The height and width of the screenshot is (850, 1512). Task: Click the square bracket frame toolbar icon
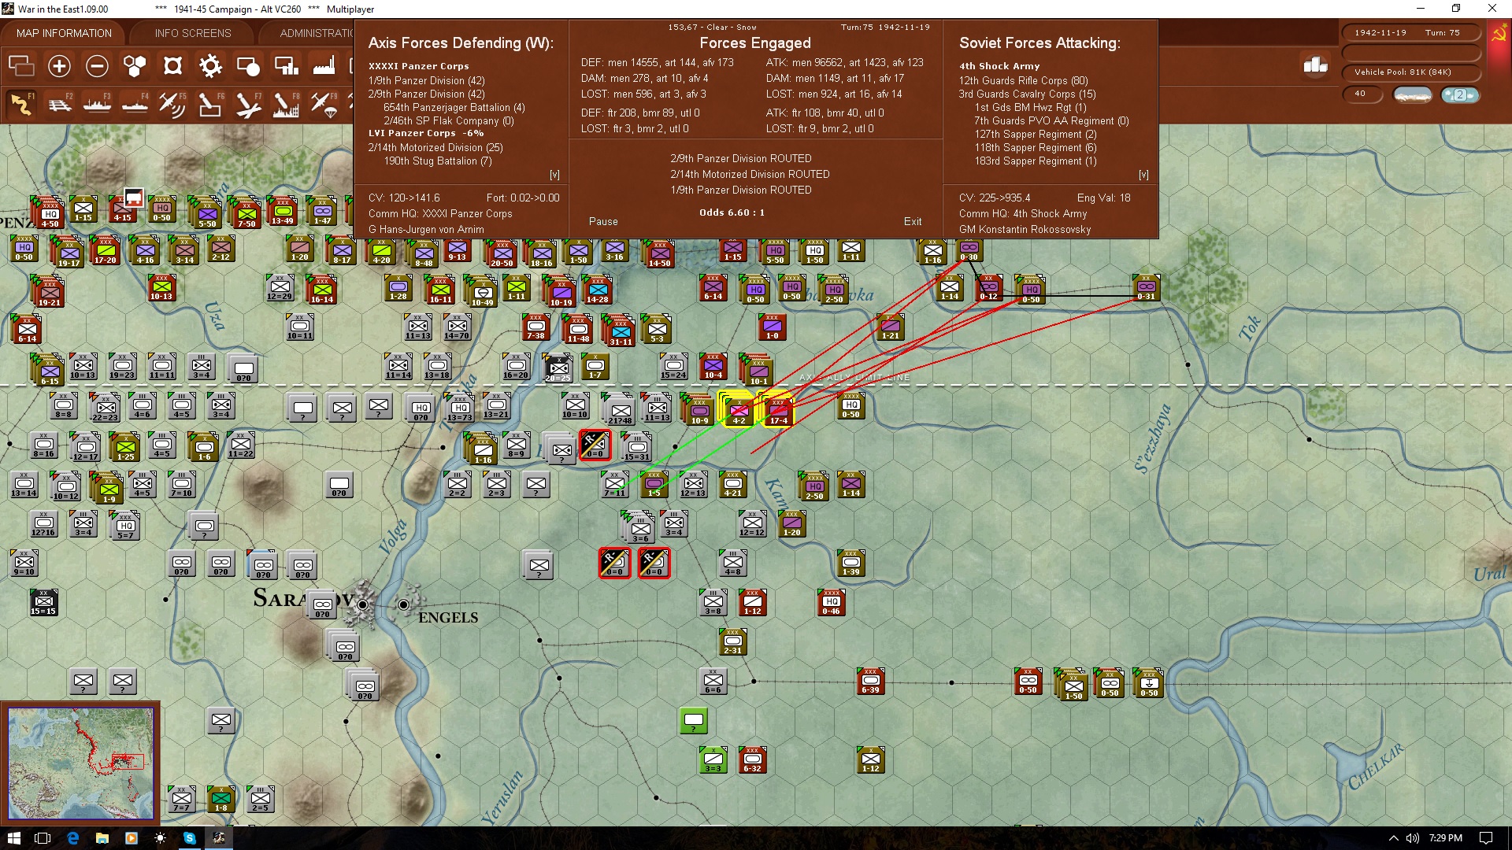click(x=172, y=66)
